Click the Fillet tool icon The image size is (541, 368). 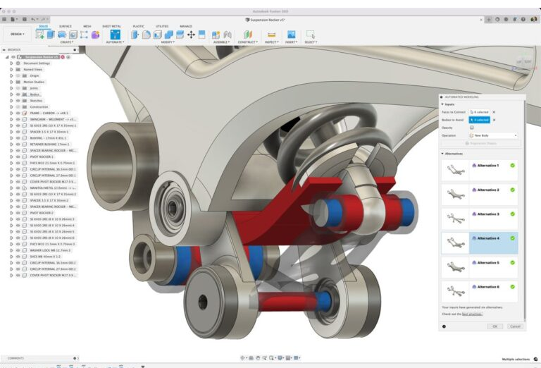point(147,35)
